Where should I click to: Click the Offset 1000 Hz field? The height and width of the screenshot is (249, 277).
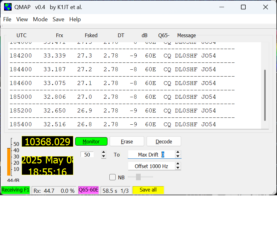pyautogui.click(x=151, y=166)
